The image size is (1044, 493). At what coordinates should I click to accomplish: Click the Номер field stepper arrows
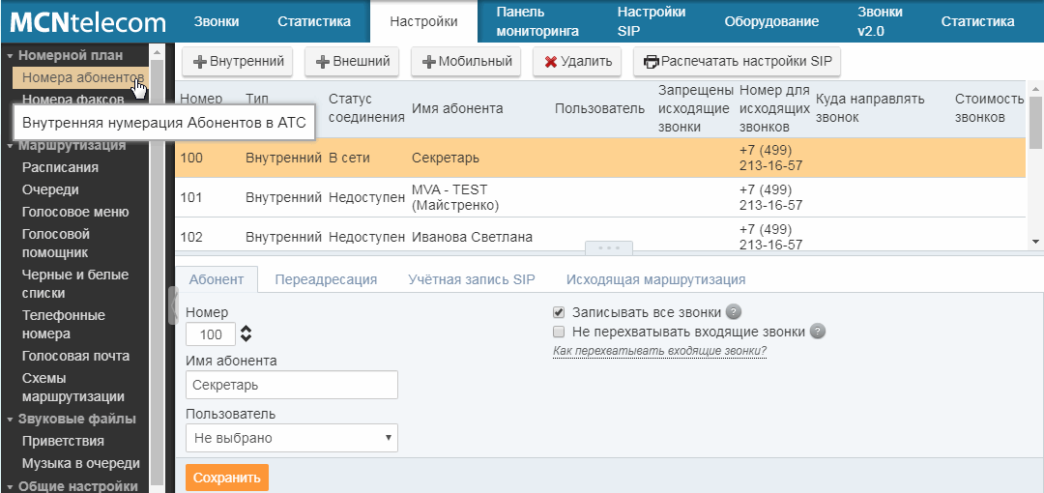[x=246, y=334]
